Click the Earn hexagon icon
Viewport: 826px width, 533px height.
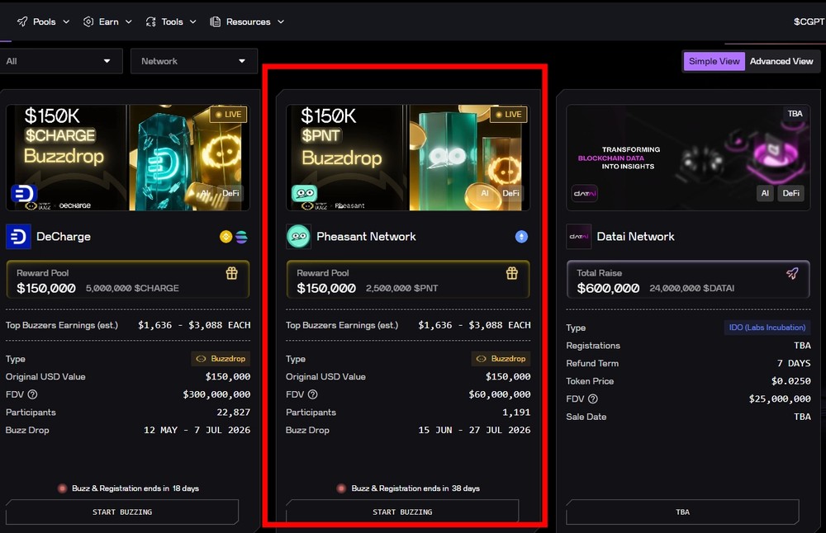pyautogui.click(x=88, y=21)
